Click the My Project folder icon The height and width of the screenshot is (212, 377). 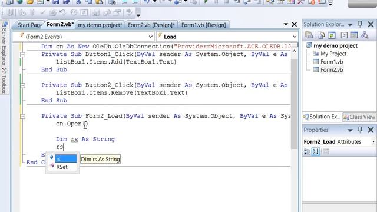coord(316,54)
